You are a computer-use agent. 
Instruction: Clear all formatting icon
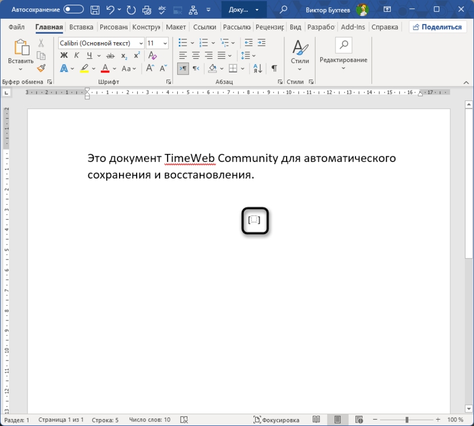[x=152, y=55]
